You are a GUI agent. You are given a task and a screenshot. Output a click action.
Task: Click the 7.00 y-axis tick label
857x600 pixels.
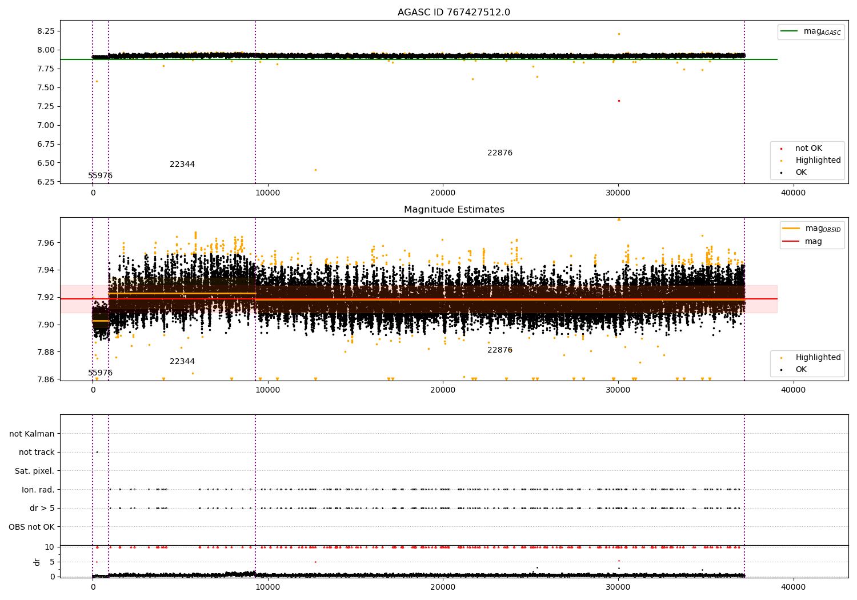point(45,125)
